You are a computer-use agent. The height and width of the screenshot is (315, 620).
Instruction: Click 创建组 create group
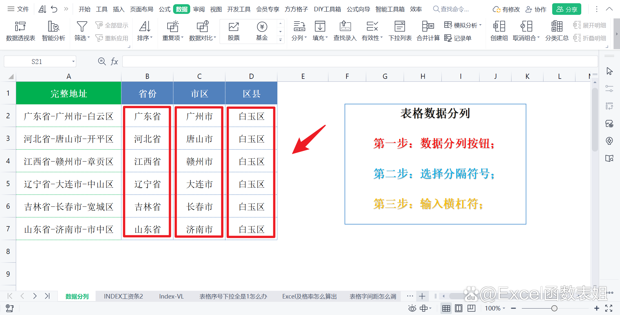(x=499, y=31)
